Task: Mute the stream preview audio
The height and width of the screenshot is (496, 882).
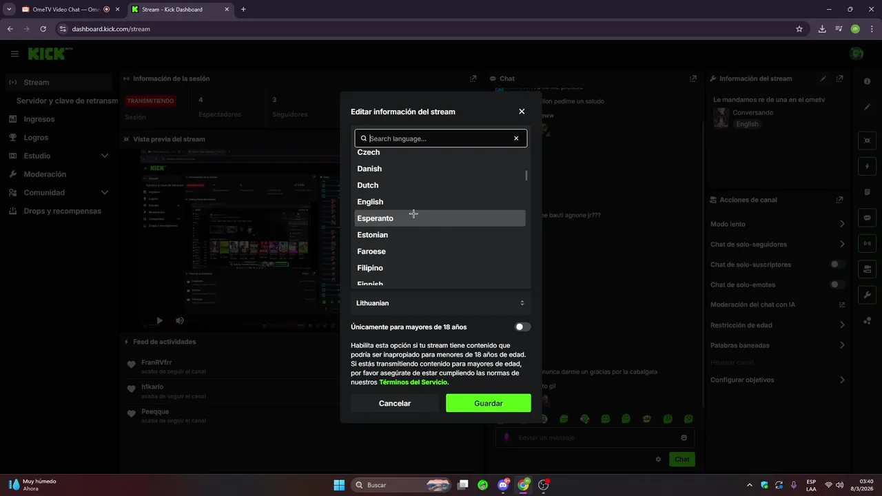Action: tap(180, 320)
